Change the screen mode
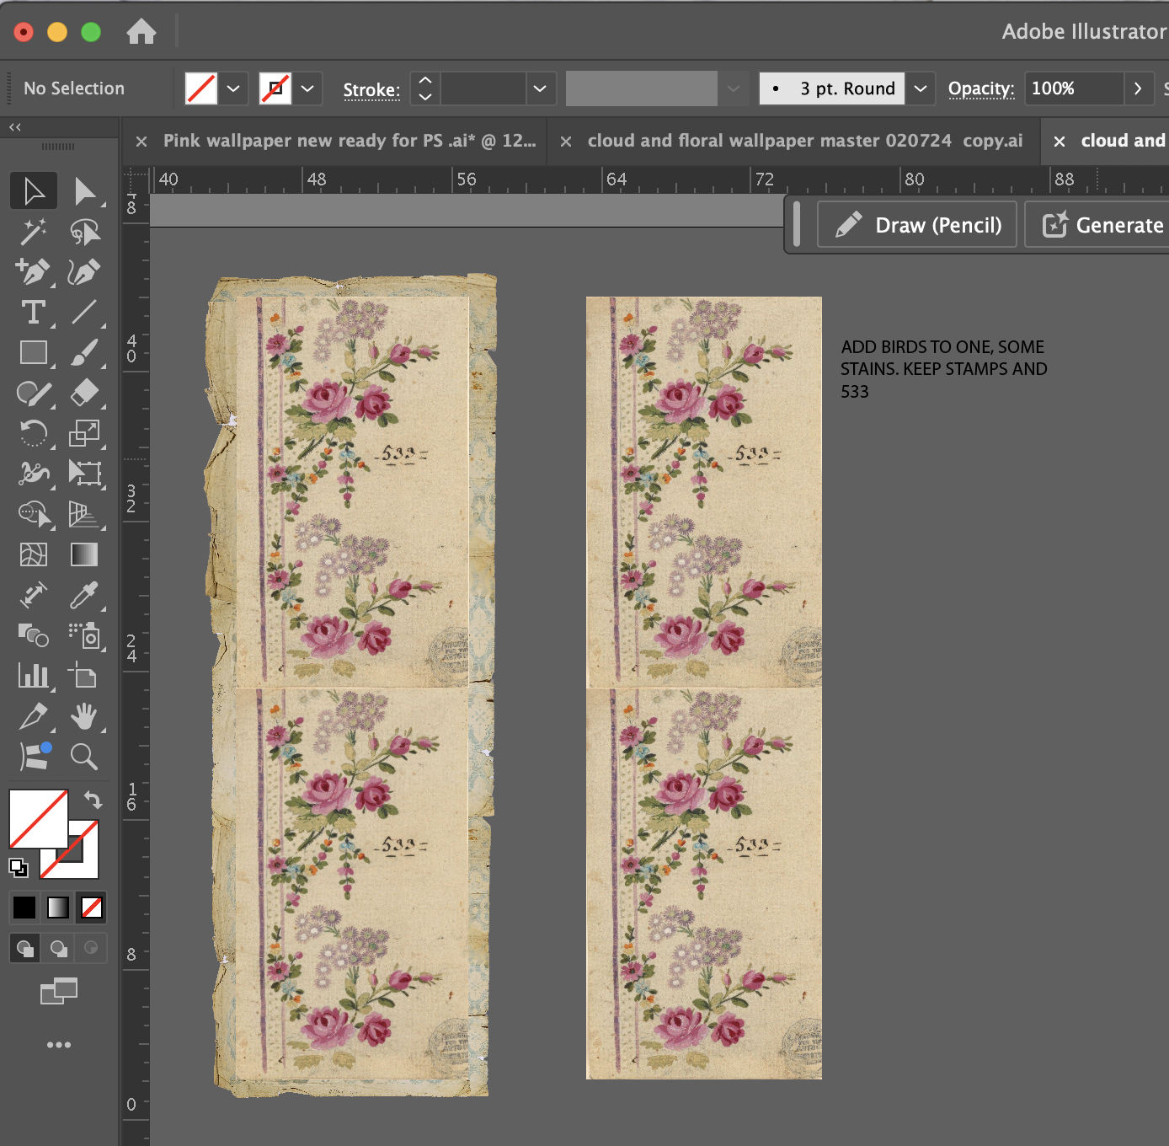This screenshot has width=1169, height=1146. [59, 992]
